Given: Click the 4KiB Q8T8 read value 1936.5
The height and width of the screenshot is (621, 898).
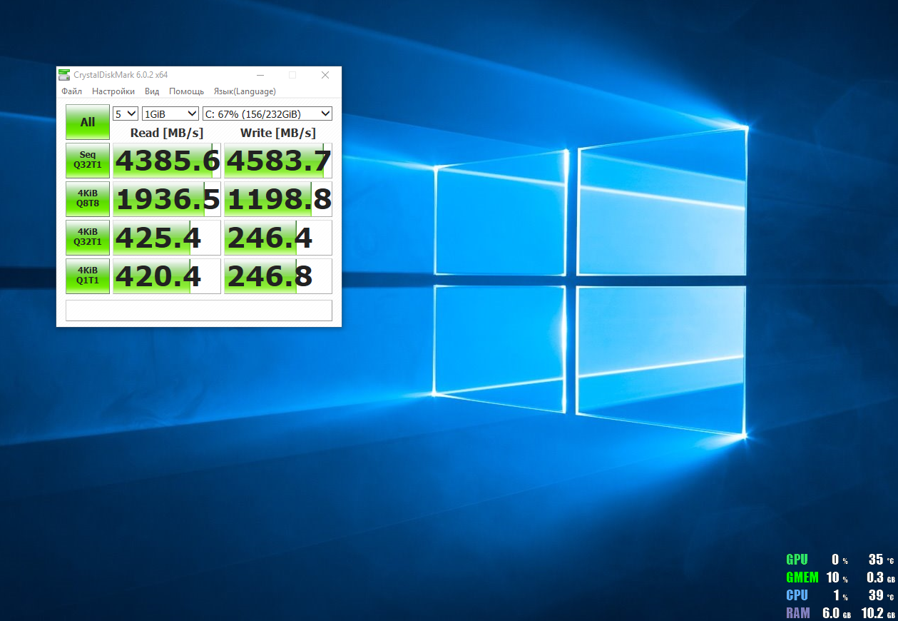Looking at the screenshot, I should (x=167, y=199).
